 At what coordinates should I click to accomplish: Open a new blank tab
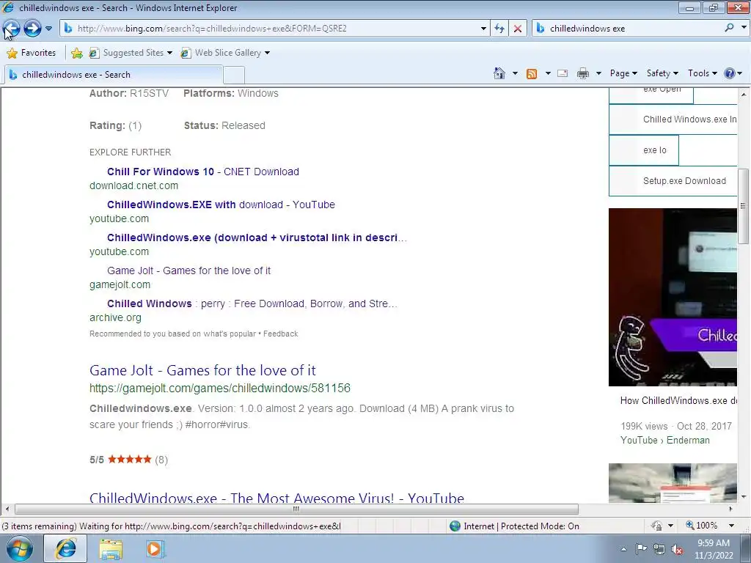click(x=234, y=76)
